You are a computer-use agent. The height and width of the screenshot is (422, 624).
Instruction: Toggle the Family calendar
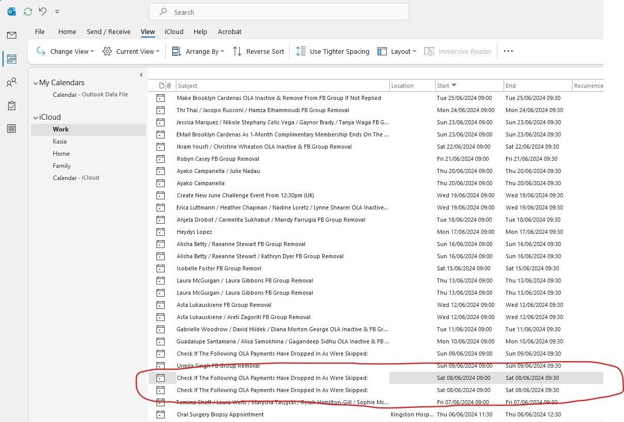pos(61,165)
